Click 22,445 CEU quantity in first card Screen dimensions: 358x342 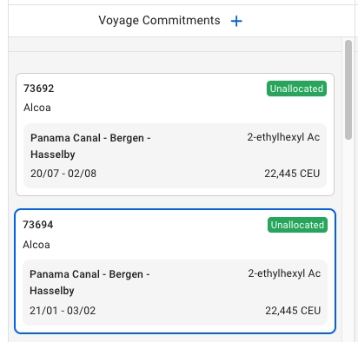point(292,174)
